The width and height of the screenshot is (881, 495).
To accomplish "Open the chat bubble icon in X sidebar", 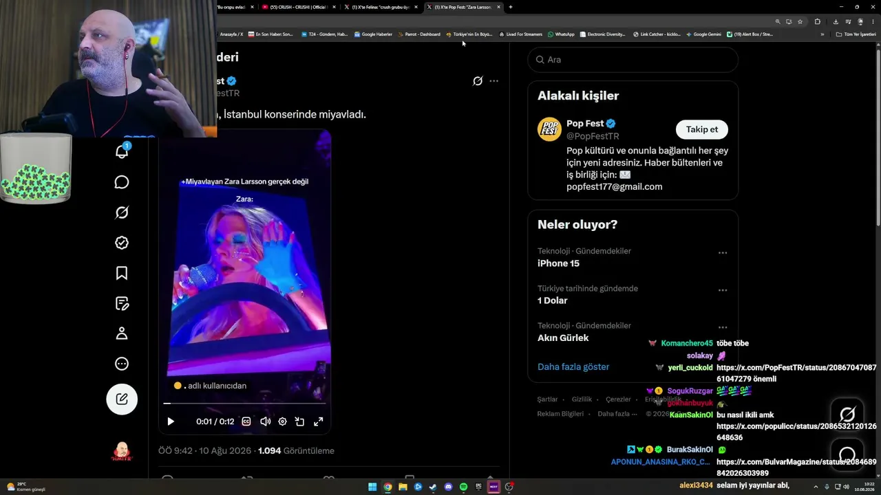I will (x=122, y=182).
